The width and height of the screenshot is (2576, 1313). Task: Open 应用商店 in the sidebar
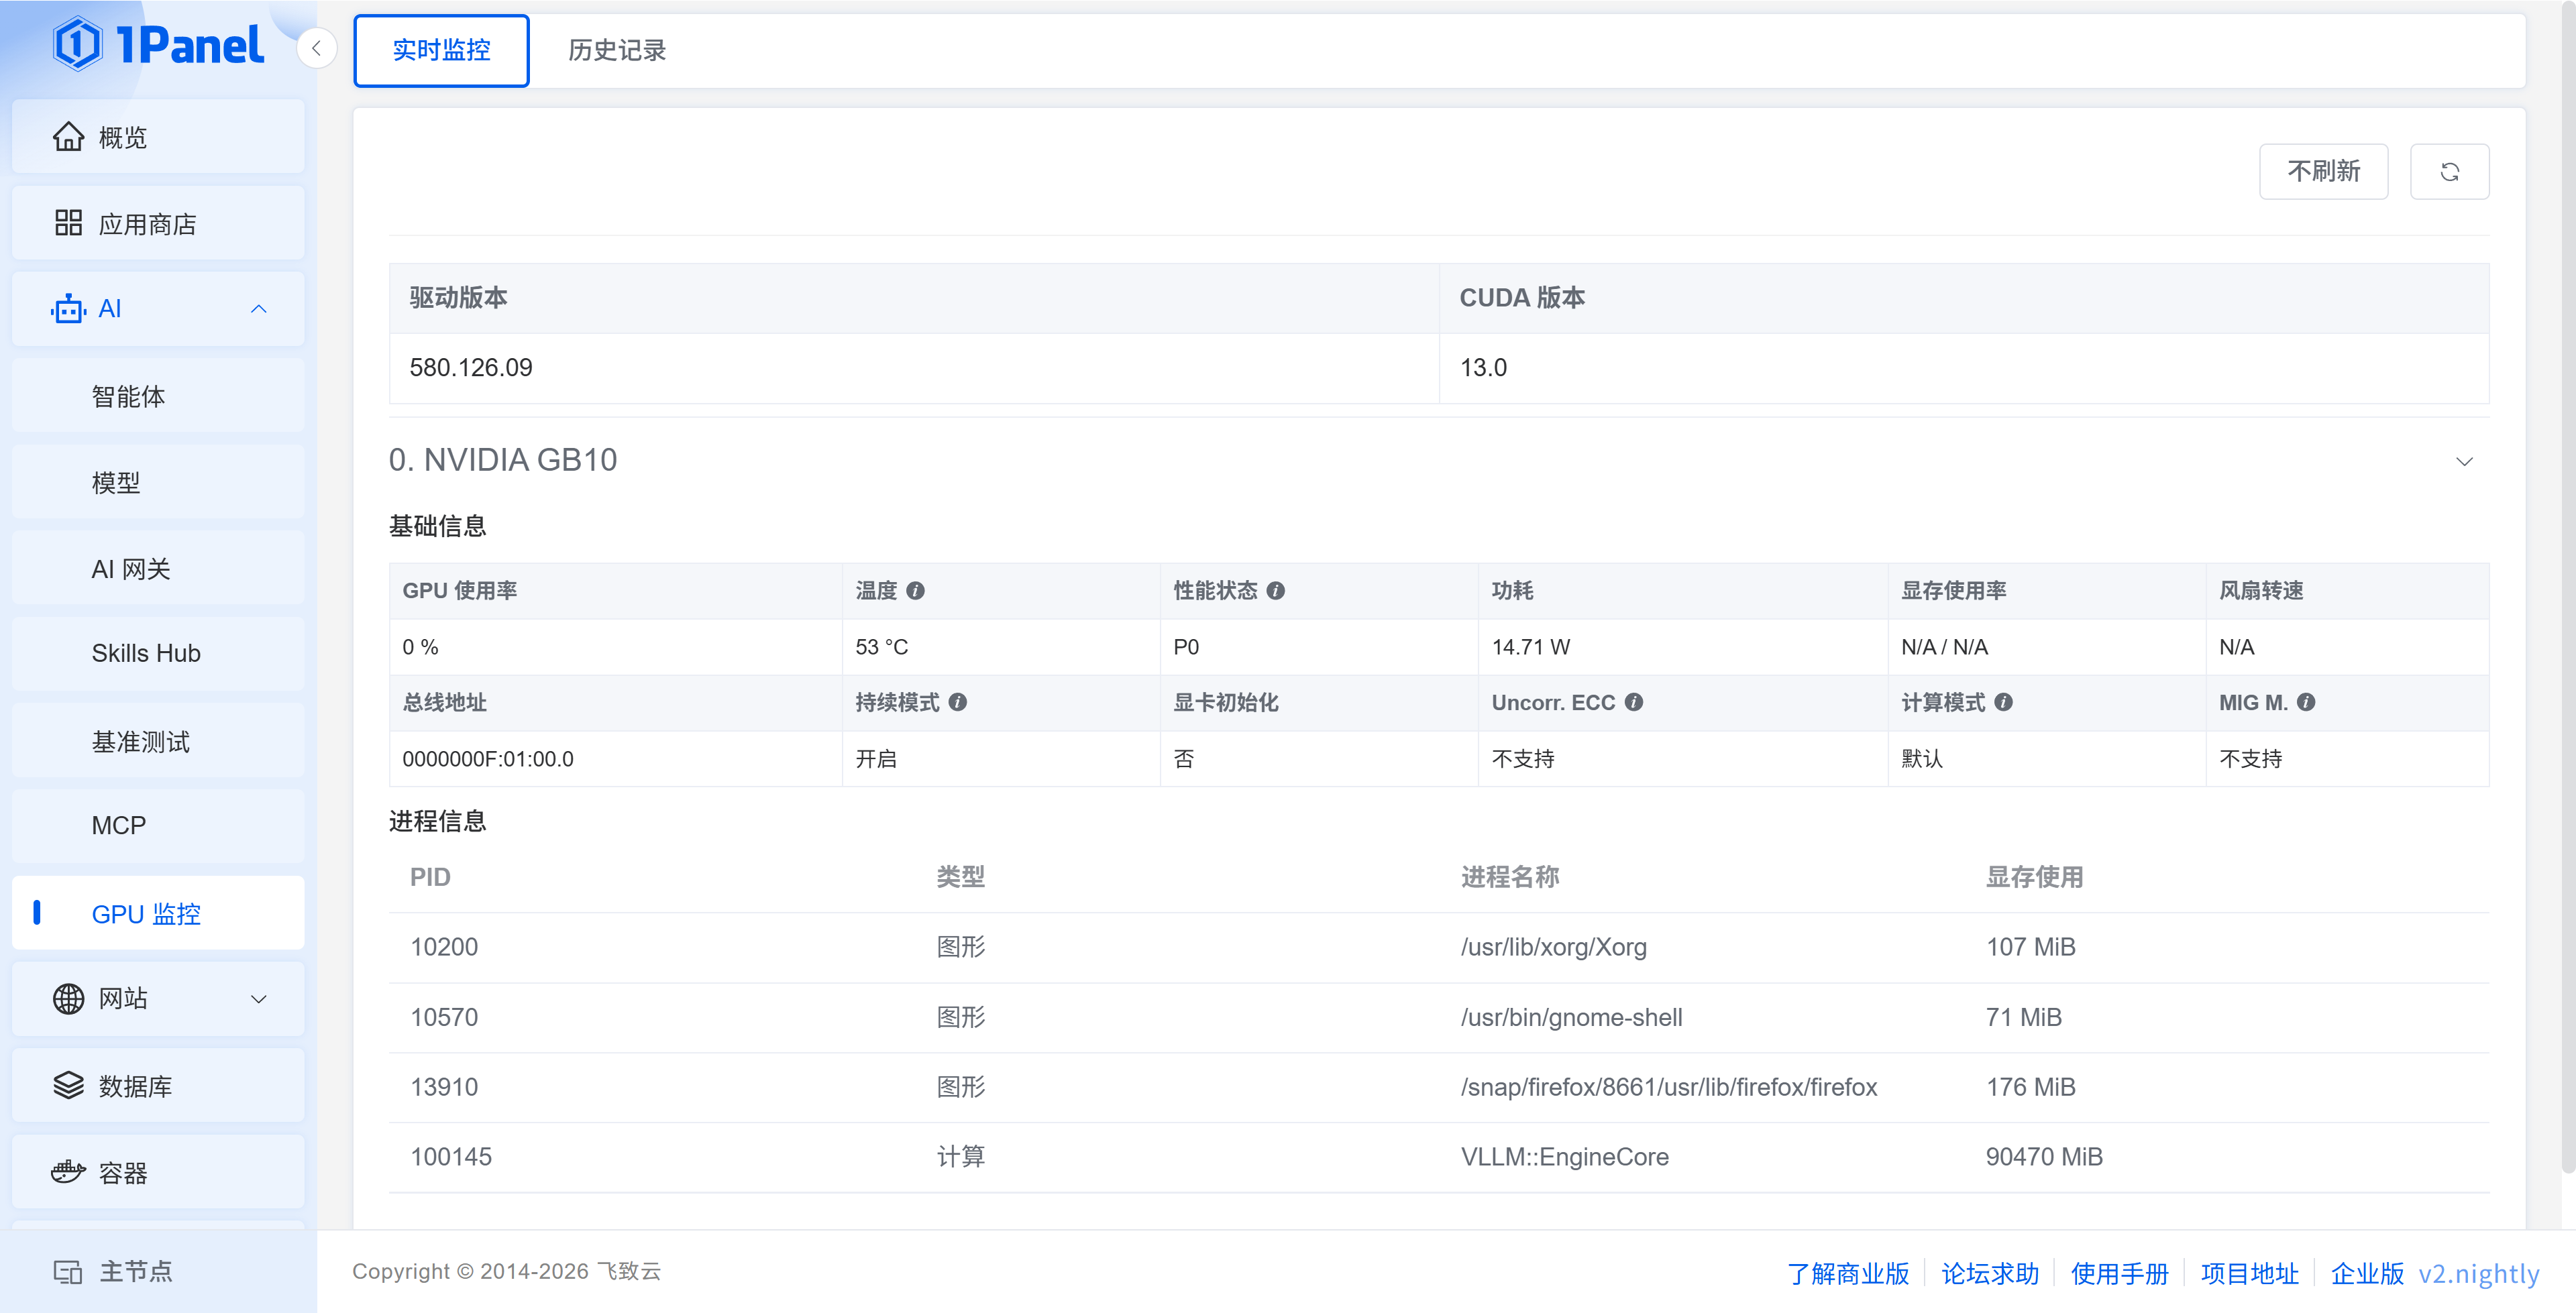(158, 223)
